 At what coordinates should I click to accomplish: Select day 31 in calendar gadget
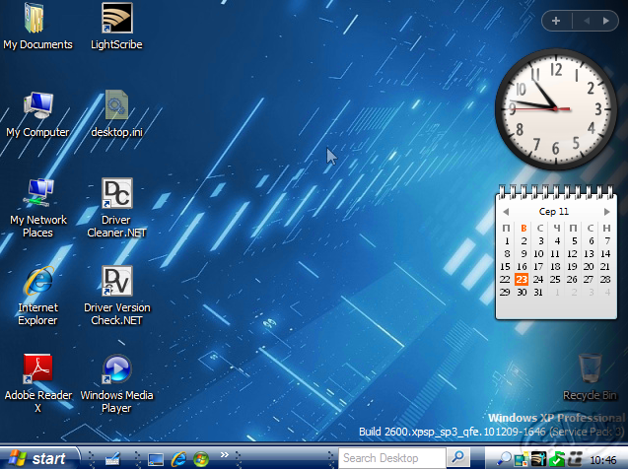(x=538, y=292)
